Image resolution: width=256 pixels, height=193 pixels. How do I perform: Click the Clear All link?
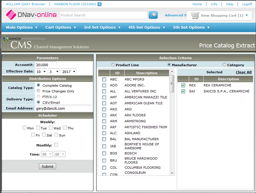coord(243,72)
